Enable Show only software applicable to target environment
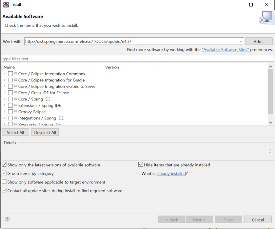This screenshot has width=275, height=229. point(4,182)
